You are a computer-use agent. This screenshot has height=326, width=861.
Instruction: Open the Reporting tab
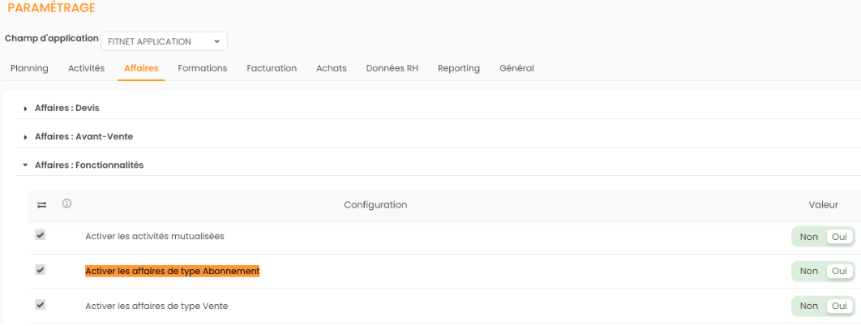tap(459, 68)
